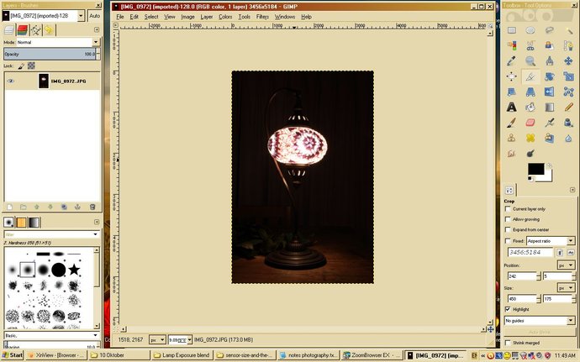Open the File menu

point(120,17)
